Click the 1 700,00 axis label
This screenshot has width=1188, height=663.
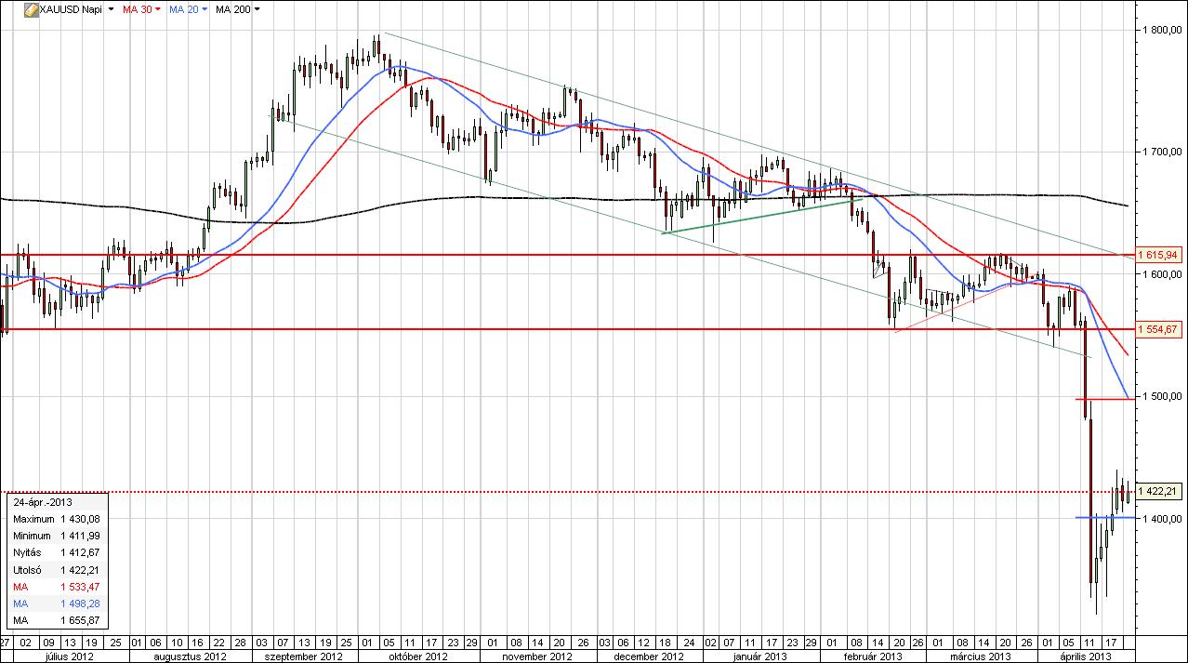pos(1161,152)
